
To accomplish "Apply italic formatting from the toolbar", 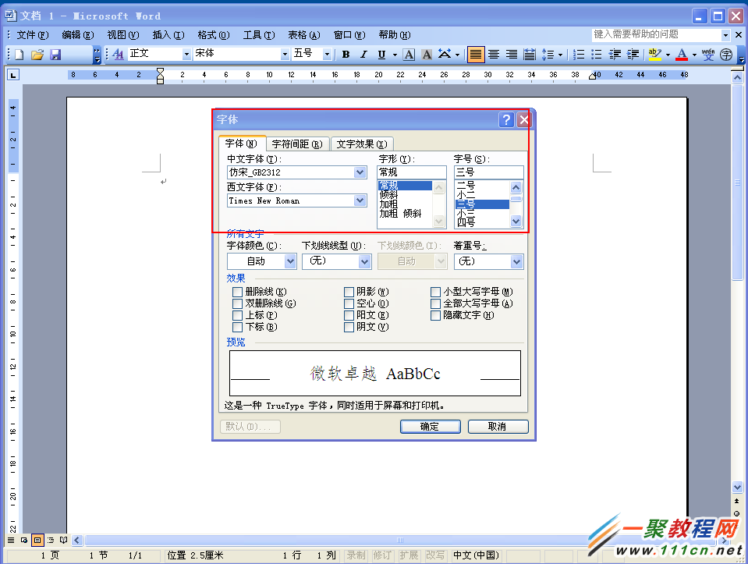I will [x=364, y=54].
